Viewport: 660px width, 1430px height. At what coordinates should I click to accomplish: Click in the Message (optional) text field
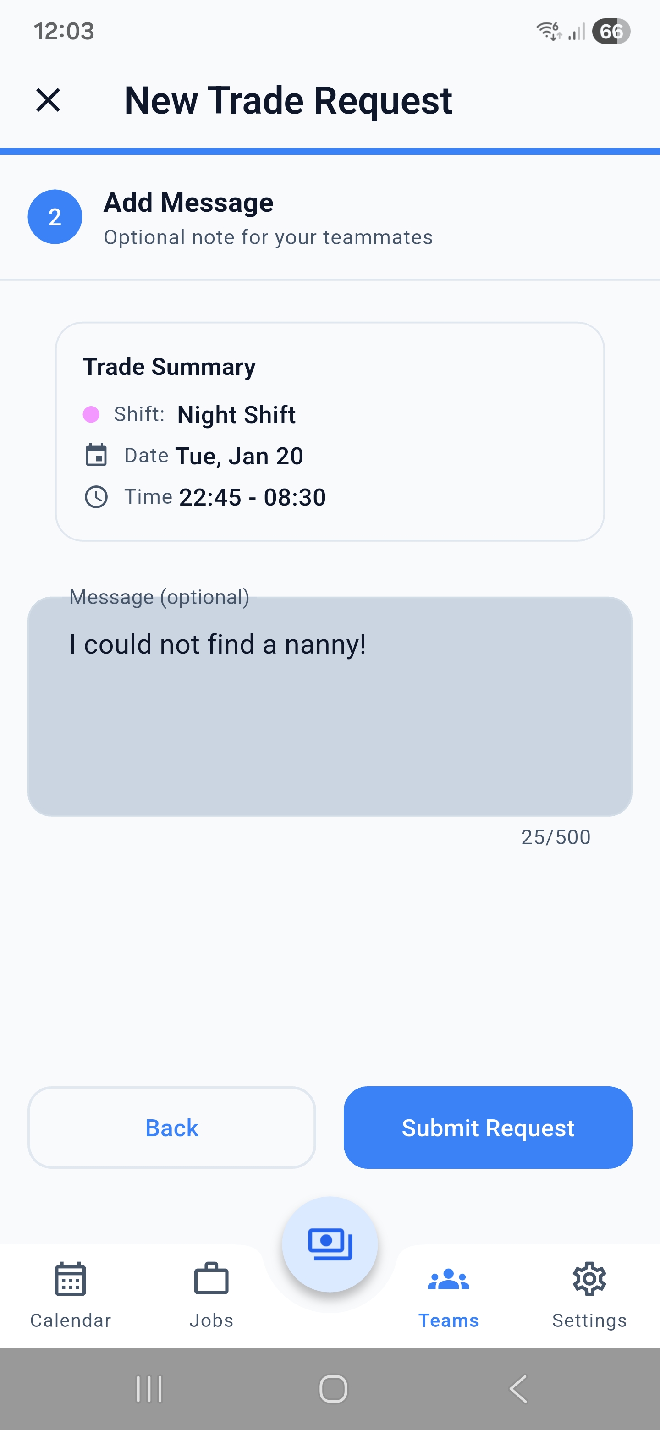330,706
